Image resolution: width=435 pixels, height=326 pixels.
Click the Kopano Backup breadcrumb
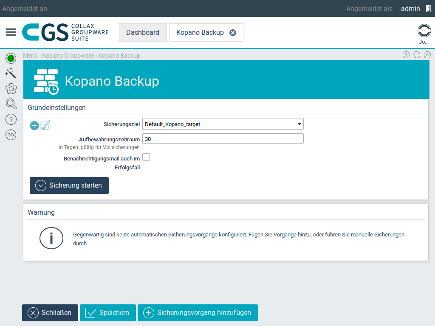click(119, 56)
